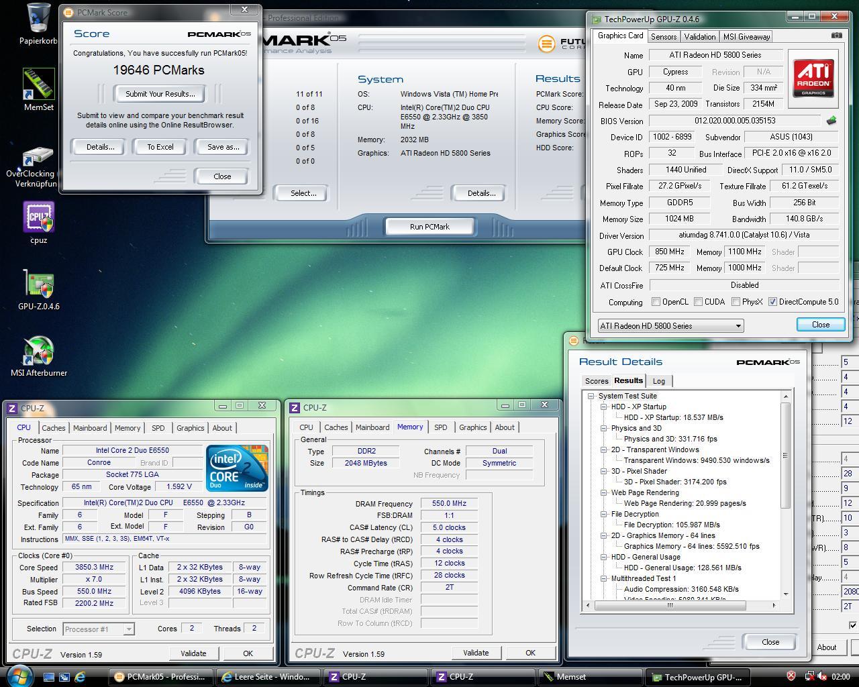Open the ATI Radeon HD 5800 Series dropdown
This screenshot has width=859, height=687.
point(670,325)
